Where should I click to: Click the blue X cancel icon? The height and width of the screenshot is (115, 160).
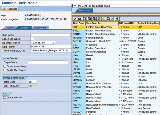[x=79, y=19]
